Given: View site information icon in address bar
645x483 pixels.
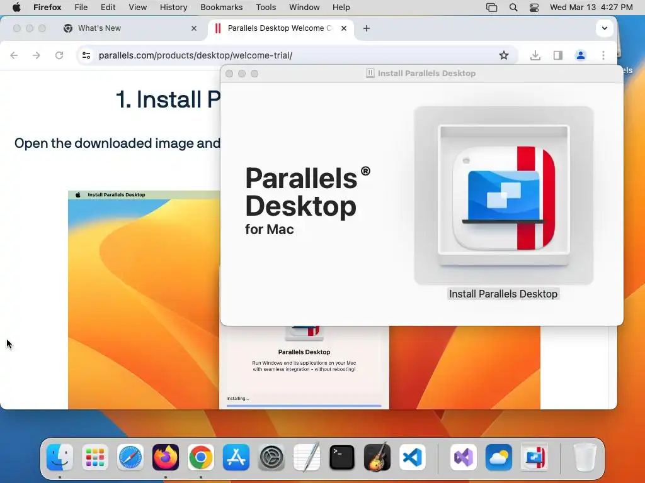Looking at the screenshot, I should [x=86, y=55].
